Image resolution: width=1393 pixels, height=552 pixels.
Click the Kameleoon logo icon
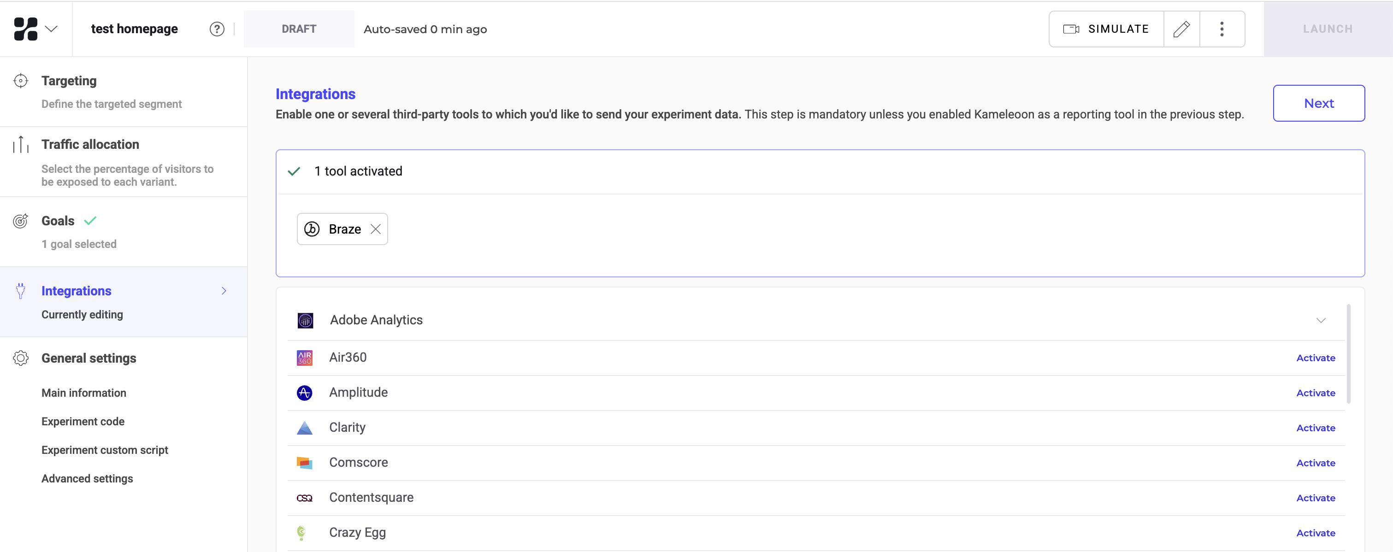(x=25, y=29)
